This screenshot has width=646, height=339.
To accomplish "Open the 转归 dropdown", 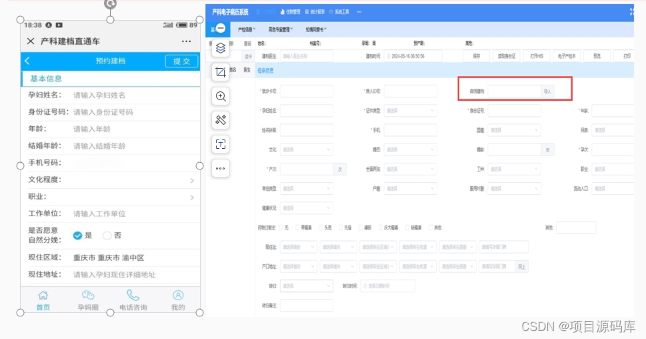I will click(307, 286).
